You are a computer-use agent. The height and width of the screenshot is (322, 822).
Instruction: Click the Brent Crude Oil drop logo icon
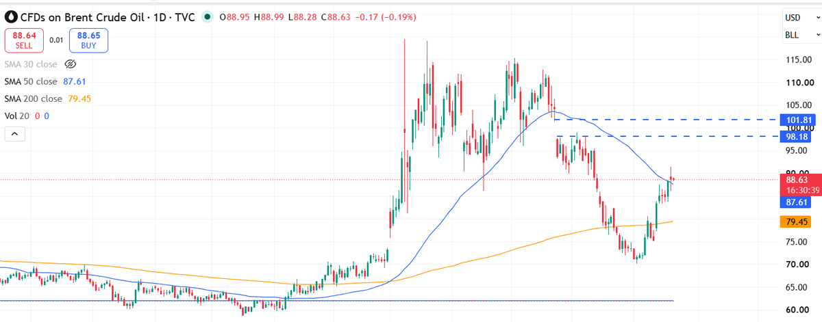(11, 16)
